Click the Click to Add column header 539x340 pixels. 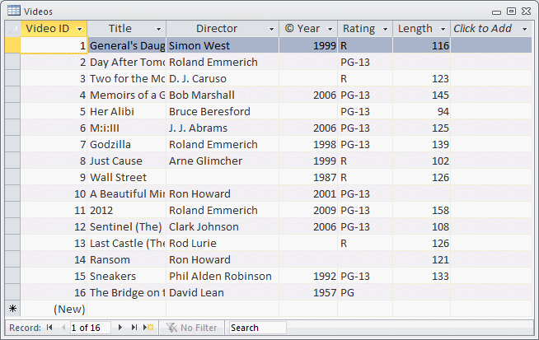(x=491, y=29)
